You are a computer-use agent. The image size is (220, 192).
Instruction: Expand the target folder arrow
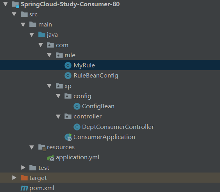coord(14,178)
